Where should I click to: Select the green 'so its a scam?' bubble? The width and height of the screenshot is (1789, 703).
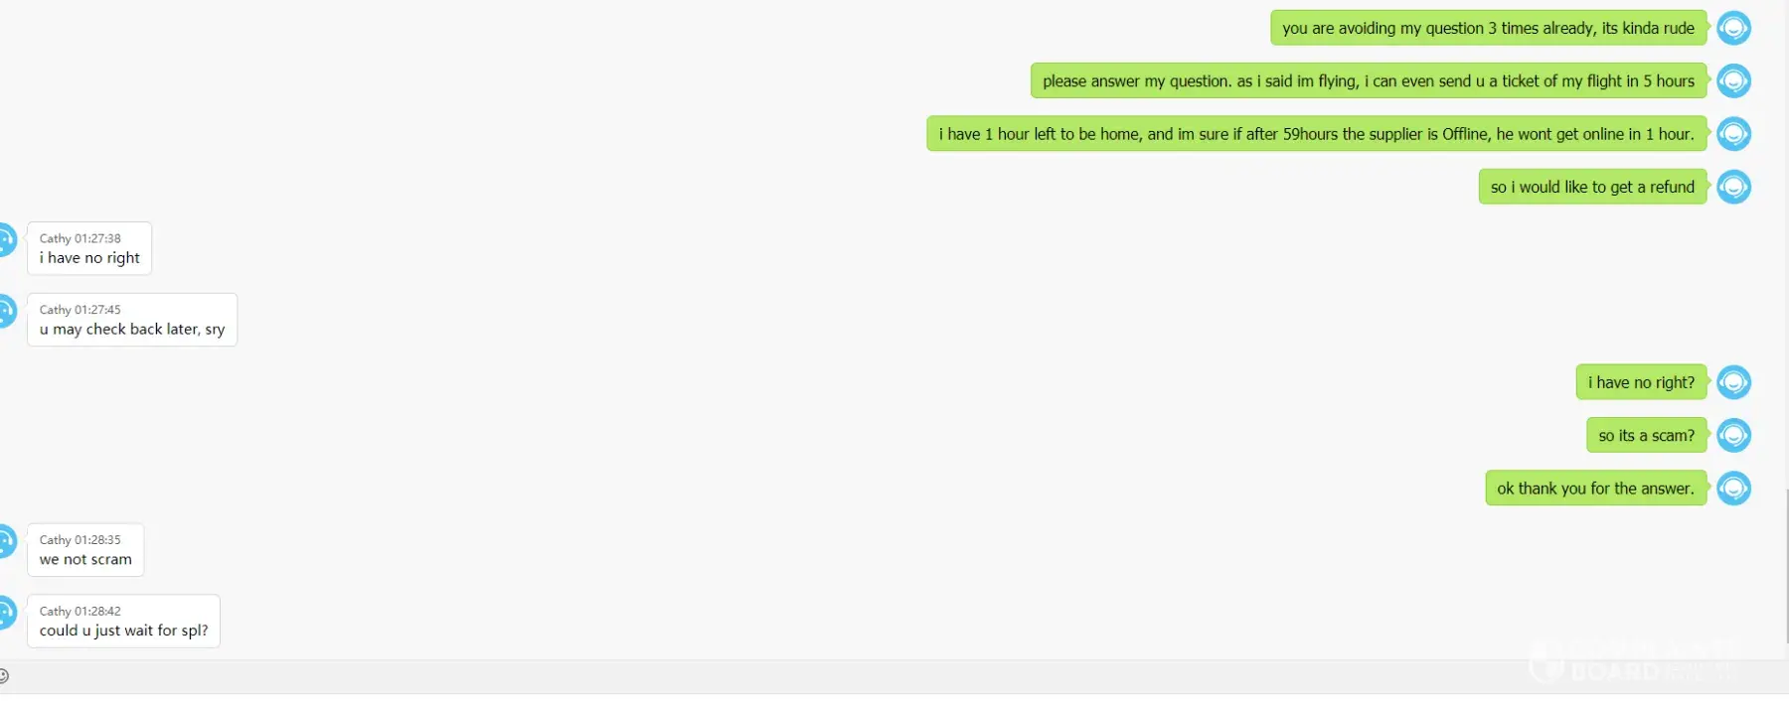(x=1646, y=435)
